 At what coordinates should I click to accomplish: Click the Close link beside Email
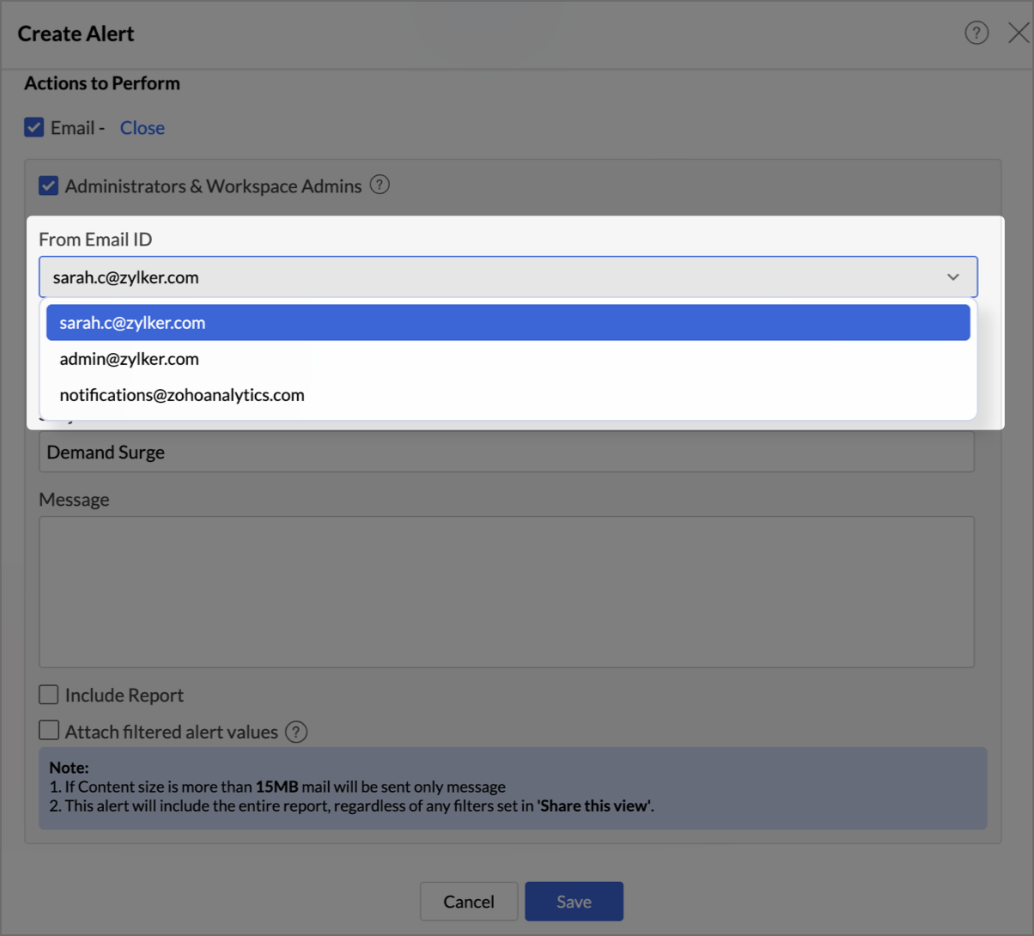pyautogui.click(x=142, y=128)
